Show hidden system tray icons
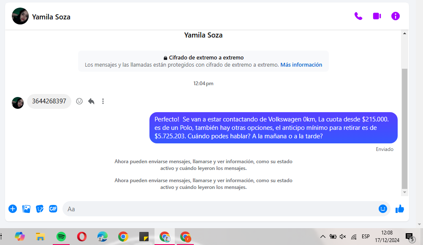The image size is (423, 245). [323, 237]
